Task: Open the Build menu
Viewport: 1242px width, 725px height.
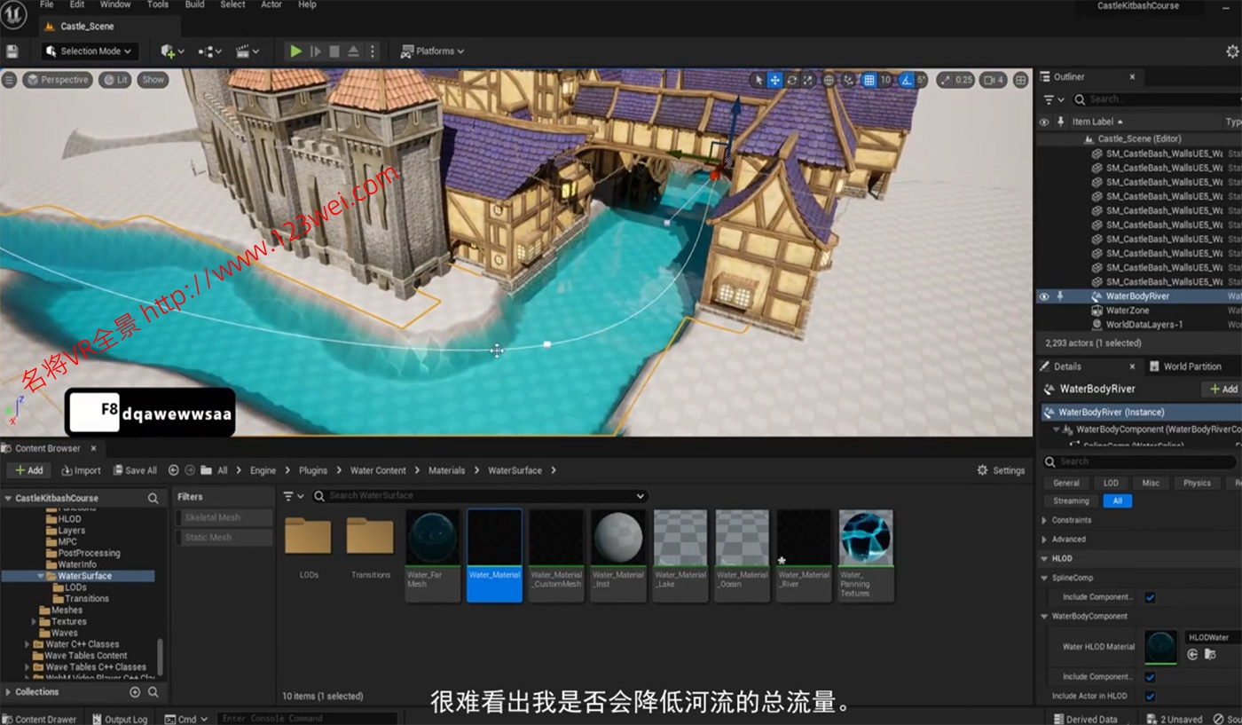Action: tap(194, 4)
